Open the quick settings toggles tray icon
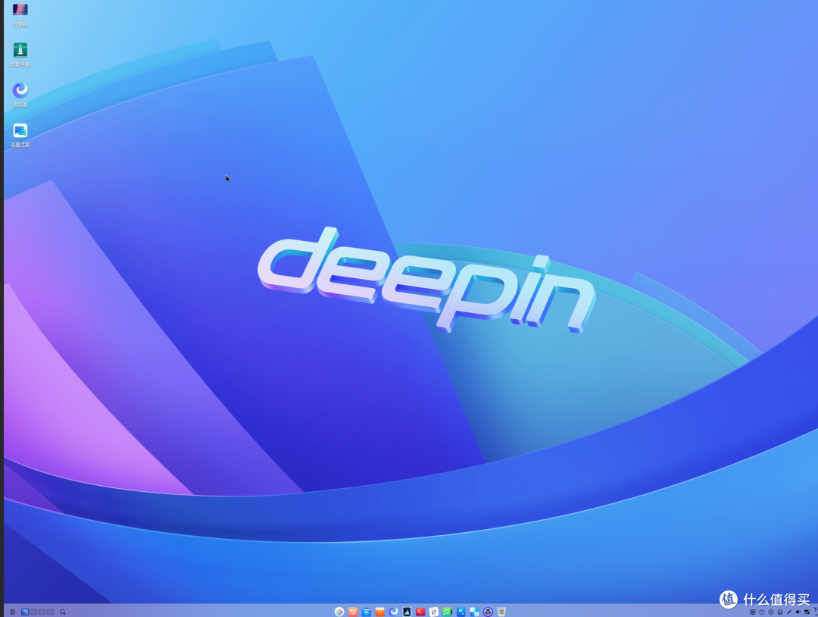The height and width of the screenshot is (617, 818). coord(807,612)
